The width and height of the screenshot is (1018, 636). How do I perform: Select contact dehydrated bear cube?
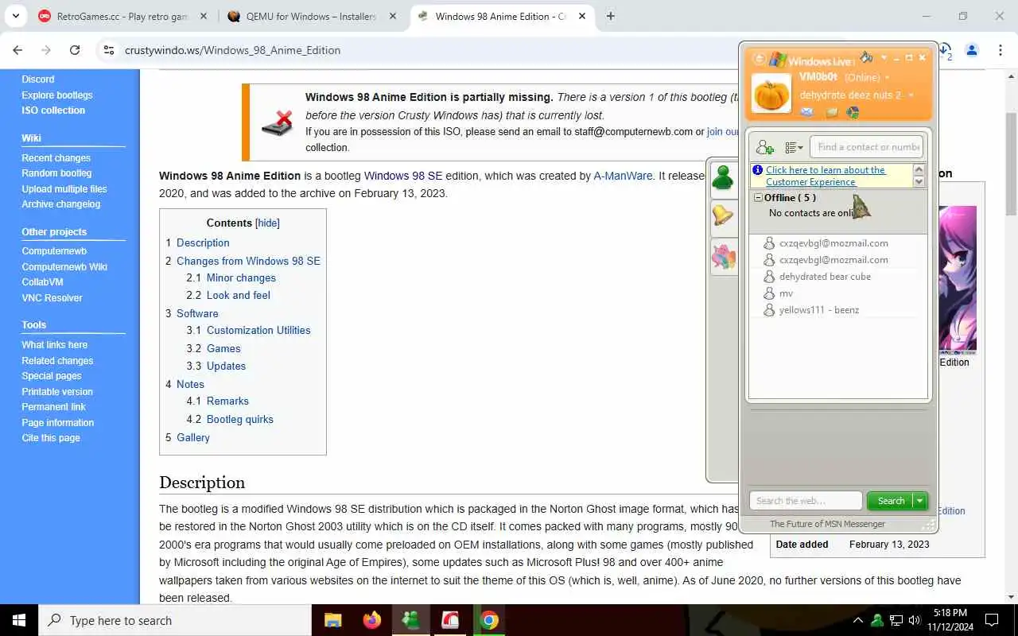click(825, 277)
